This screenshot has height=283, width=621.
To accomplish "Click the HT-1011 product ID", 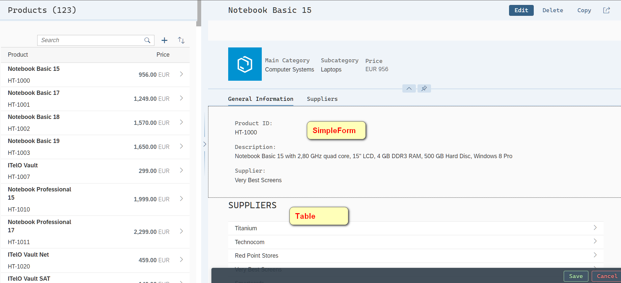I will coord(19,242).
